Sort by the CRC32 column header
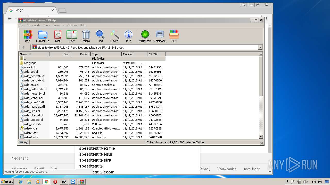 click(x=156, y=54)
